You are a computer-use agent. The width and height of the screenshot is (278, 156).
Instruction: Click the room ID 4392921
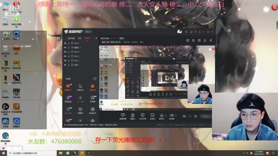[x=134, y=42]
